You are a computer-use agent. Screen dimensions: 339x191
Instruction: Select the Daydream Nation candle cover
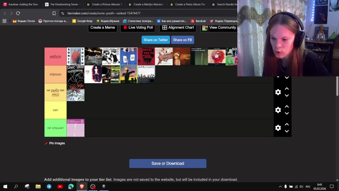(199, 57)
